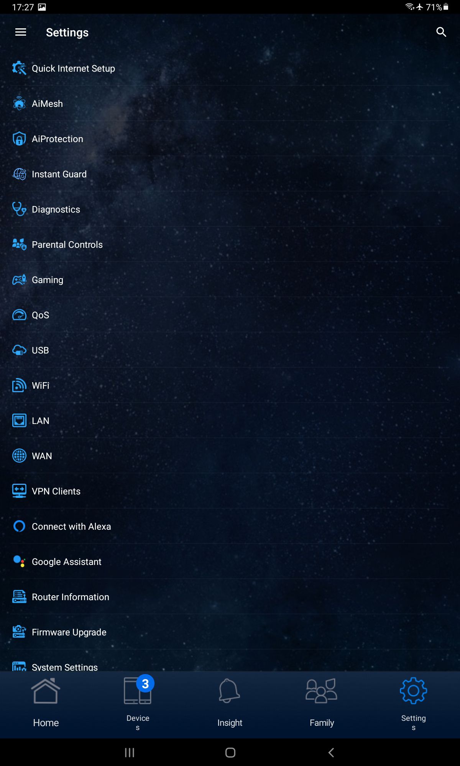Tap the Gaming controller icon
The width and height of the screenshot is (460, 766).
[x=19, y=280]
